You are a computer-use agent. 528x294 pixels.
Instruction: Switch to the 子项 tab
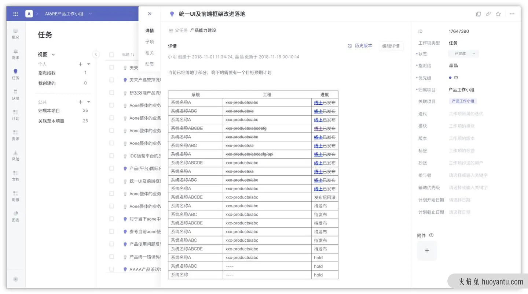[150, 42]
